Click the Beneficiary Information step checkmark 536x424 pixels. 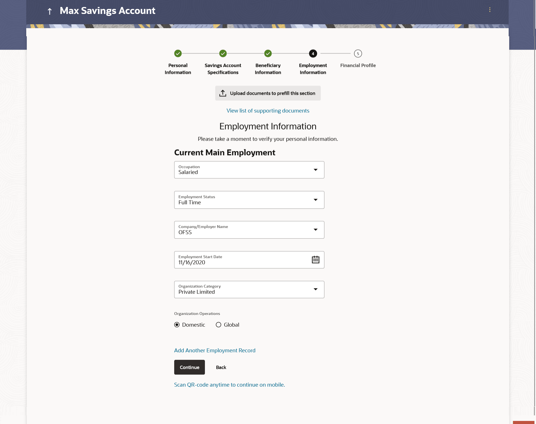tap(268, 53)
